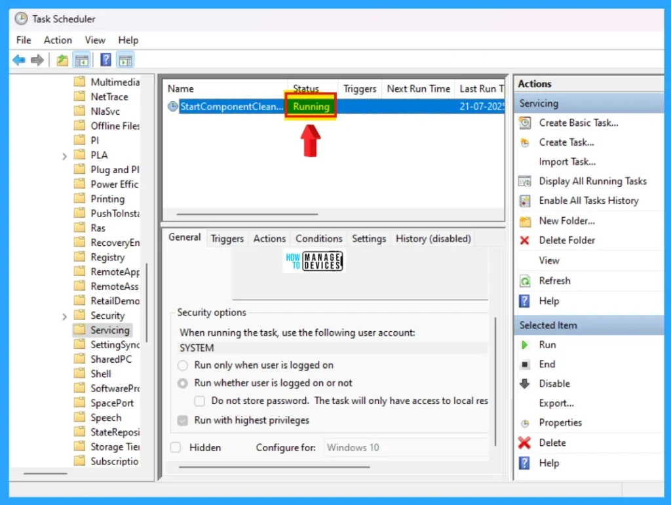Open the View menu

[x=95, y=40]
